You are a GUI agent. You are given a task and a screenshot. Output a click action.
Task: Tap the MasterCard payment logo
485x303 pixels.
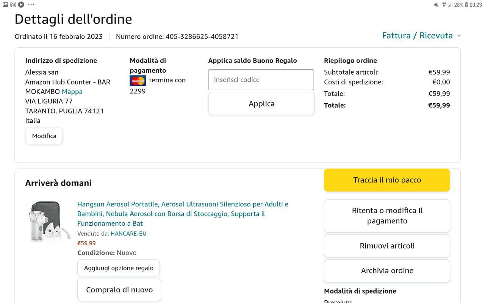(x=138, y=80)
